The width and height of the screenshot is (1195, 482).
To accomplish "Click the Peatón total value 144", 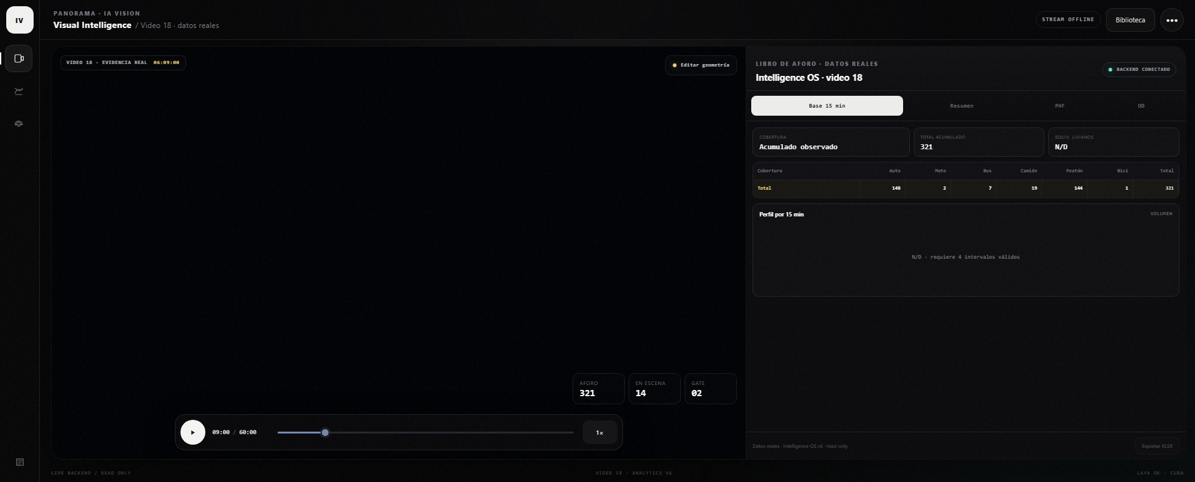I will [x=1078, y=188].
